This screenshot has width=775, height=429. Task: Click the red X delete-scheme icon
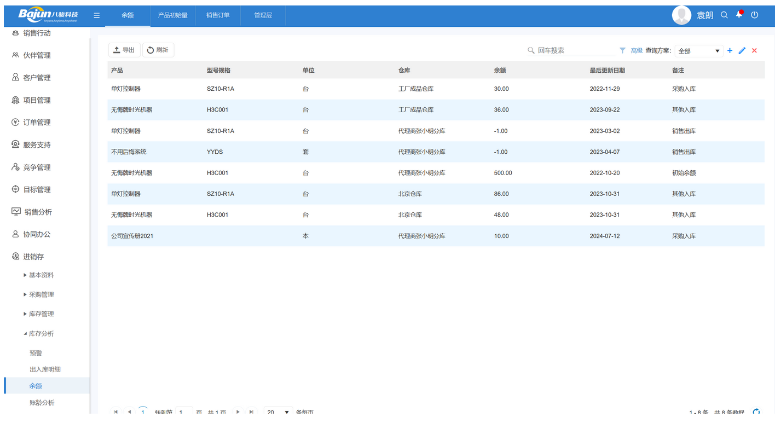click(754, 50)
